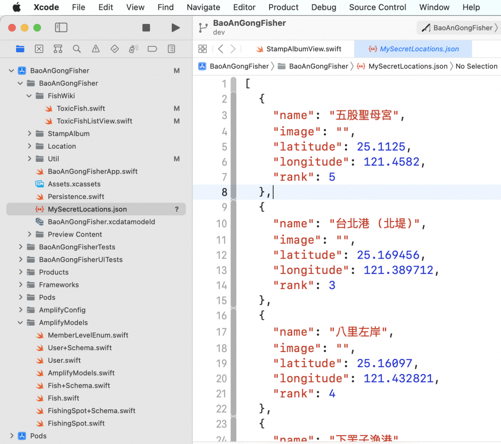Viewport: 501px width, 444px height.
Task: Open Persistence.swift file
Action: tap(76, 197)
